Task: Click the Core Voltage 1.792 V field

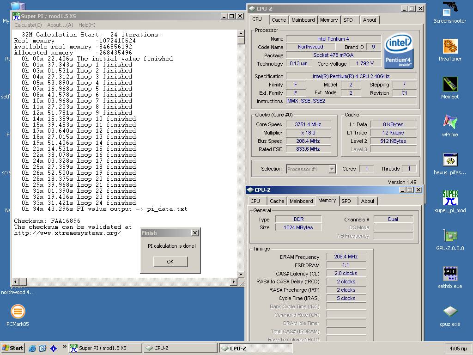Action: pyautogui.click(x=365, y=64)
